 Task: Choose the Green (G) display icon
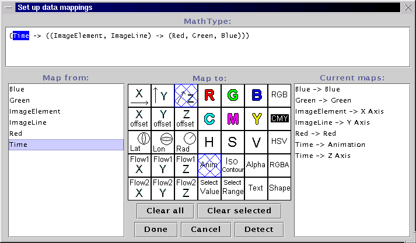(x=233, y=96)
